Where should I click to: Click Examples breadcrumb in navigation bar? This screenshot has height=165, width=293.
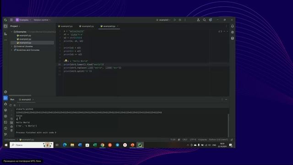pos(10,140)
